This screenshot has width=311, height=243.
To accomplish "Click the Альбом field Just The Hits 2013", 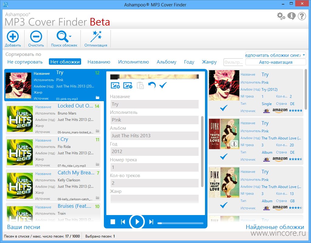I will (155, 136).
